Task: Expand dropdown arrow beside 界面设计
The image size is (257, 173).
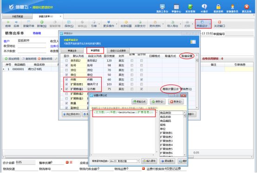Action: pos(210,24)
